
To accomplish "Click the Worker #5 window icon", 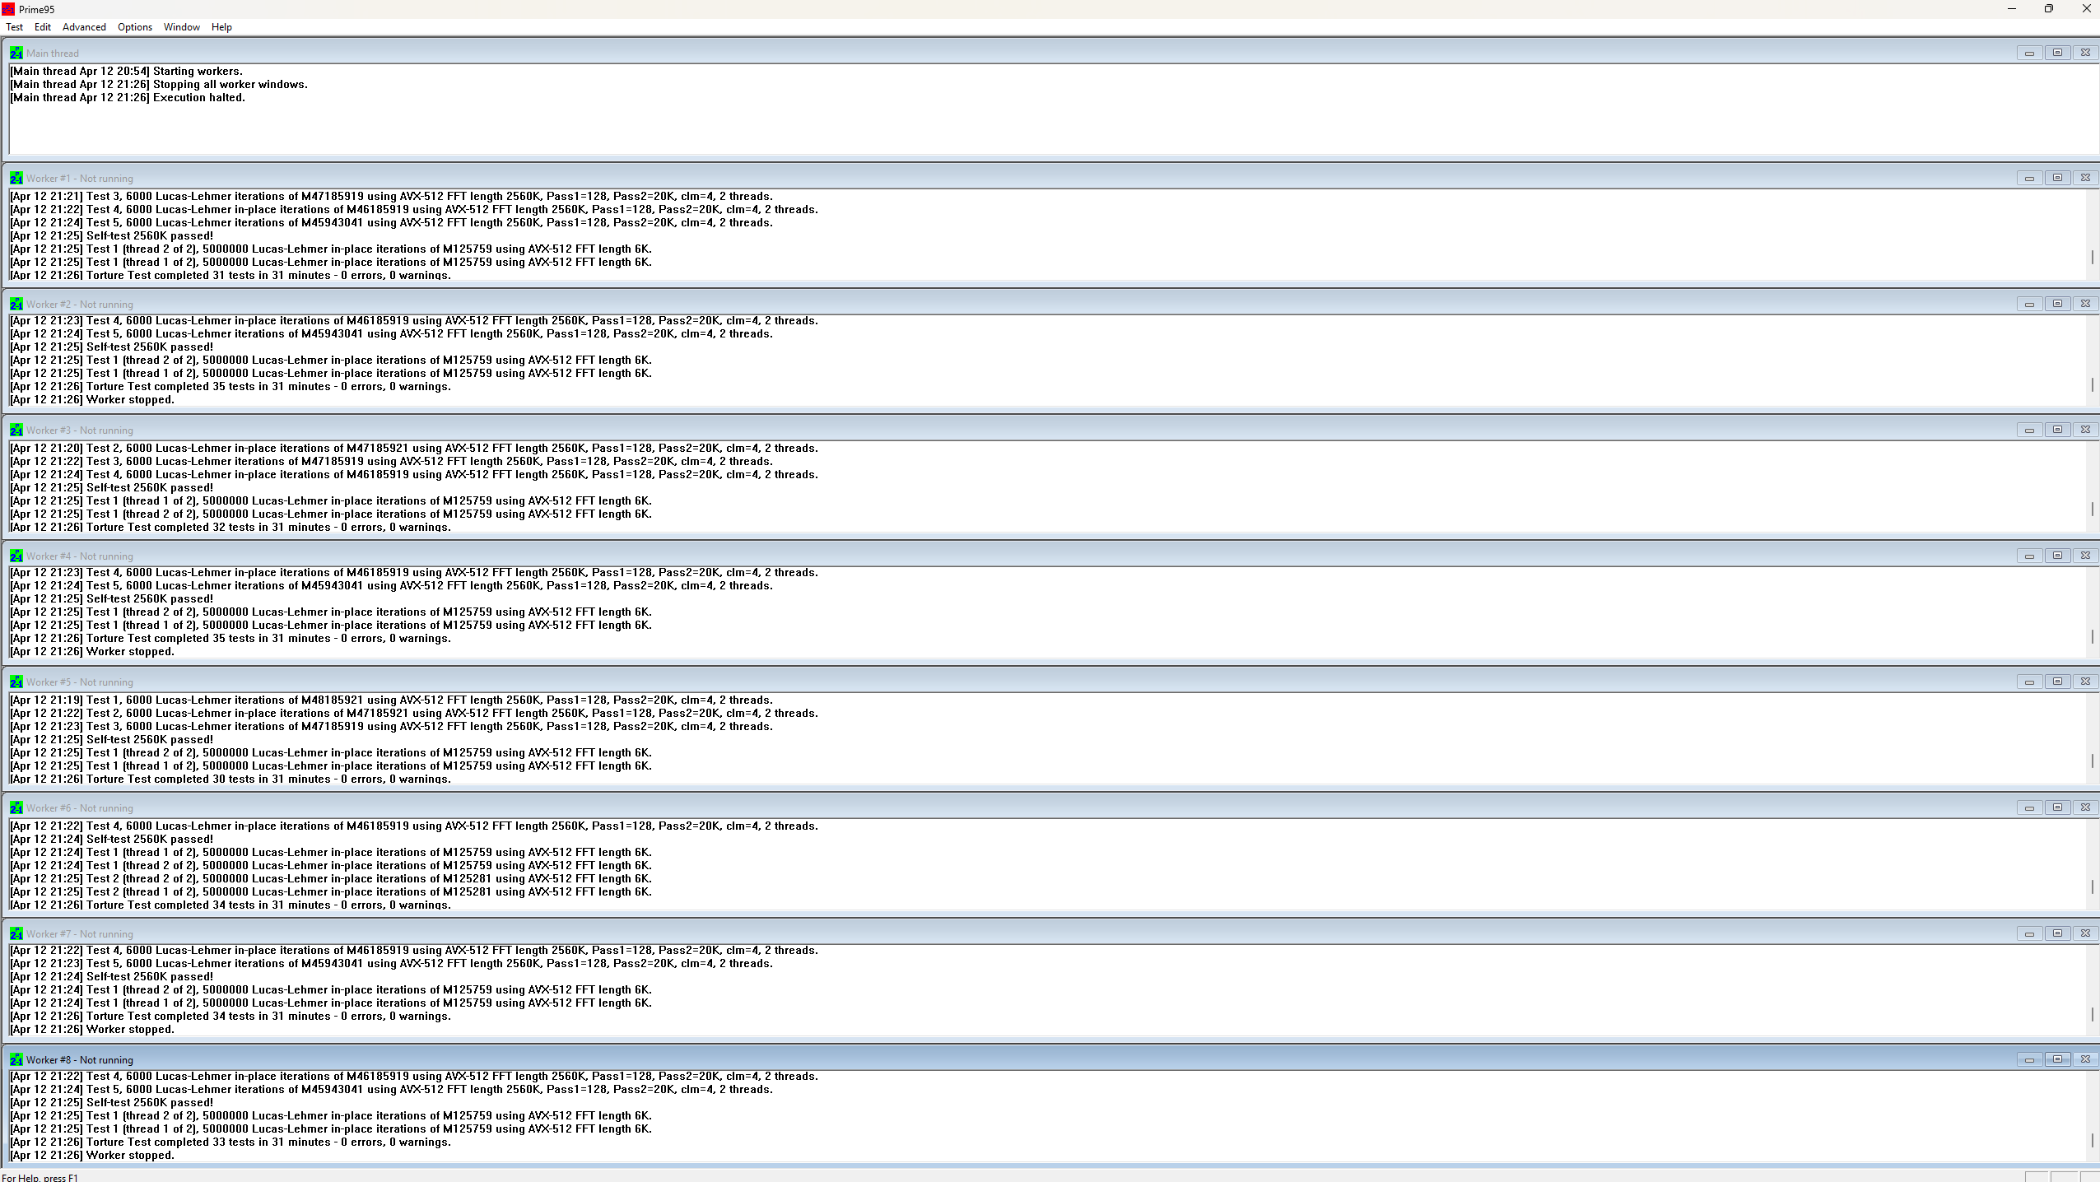I will pos(16,682).
